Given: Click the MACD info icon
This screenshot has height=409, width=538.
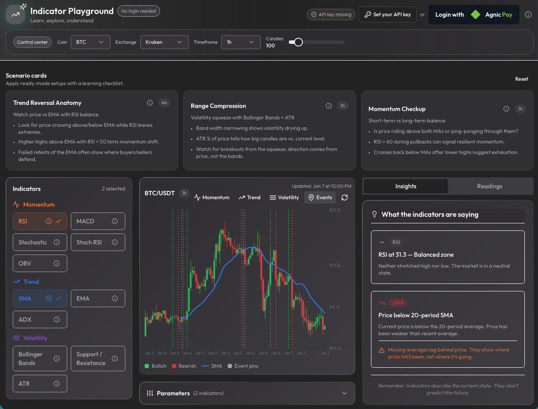Looking at the screenshot, I should [115, 221].
